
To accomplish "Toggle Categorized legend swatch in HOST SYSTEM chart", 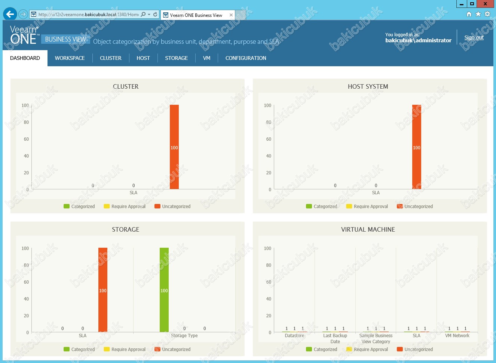I will click(309, 206).
